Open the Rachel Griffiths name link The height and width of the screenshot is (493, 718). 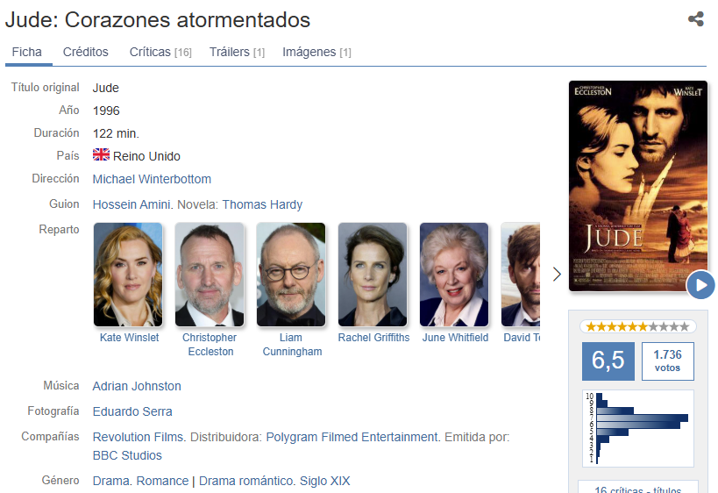click(373, 338)
